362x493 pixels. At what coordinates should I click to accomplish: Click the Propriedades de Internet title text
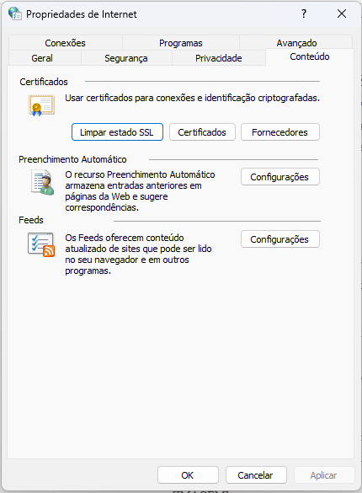coord(82,14)
